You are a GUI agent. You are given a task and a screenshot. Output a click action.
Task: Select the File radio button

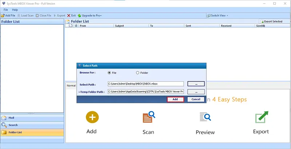109,73
